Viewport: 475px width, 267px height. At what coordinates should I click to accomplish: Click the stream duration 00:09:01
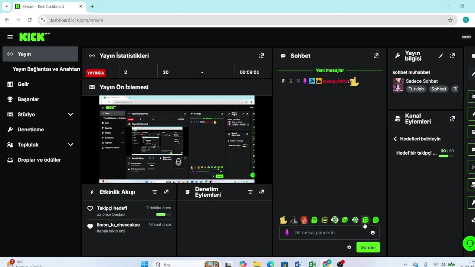249,72
